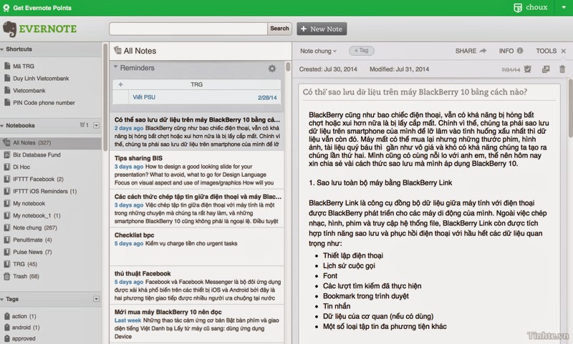Click the Get Evernote Points icon
The height and width of the screenshot is (344, 573).
[6, 8]
